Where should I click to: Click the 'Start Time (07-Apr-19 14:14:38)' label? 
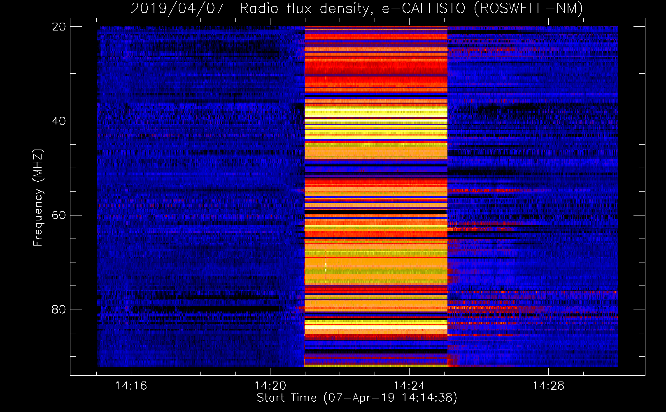coord(357,398)
